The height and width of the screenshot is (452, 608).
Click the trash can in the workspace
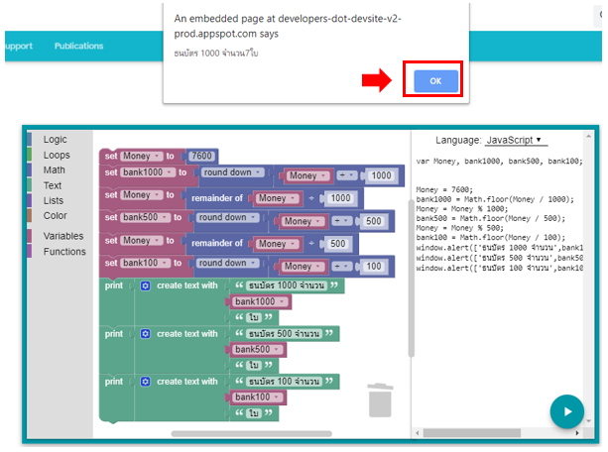pyautogui.click(x=380, y=400)
